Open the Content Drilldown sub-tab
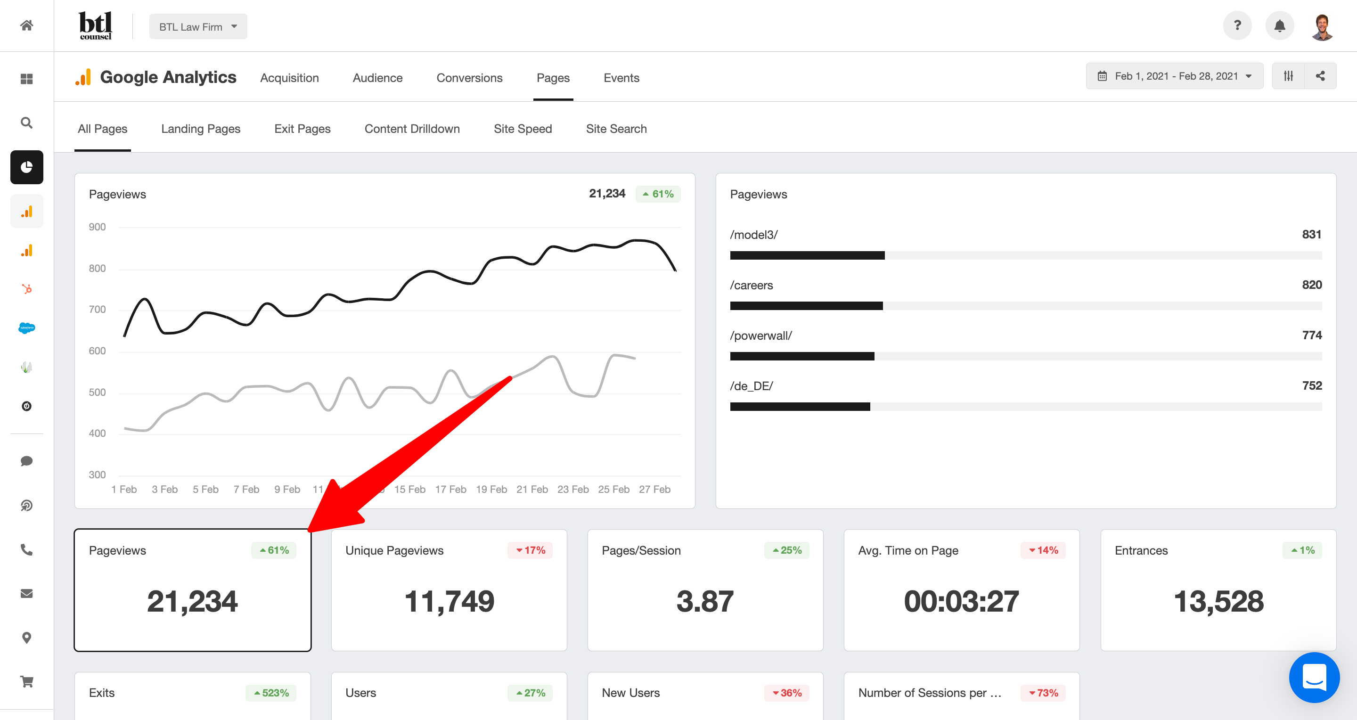The image size is (1357, 720). pos(411,129)
